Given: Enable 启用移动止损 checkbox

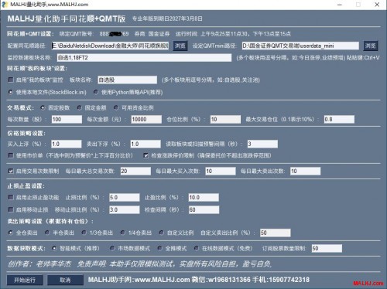Looking at the screenshot, I should pos(11,209).
